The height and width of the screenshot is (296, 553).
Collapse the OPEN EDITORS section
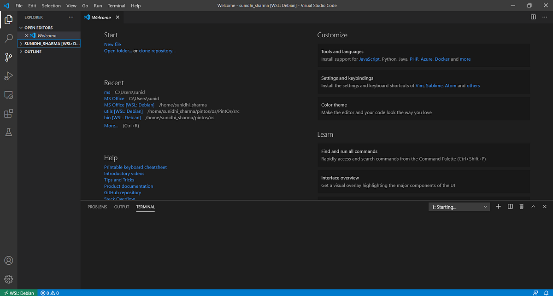coord(20,27)
